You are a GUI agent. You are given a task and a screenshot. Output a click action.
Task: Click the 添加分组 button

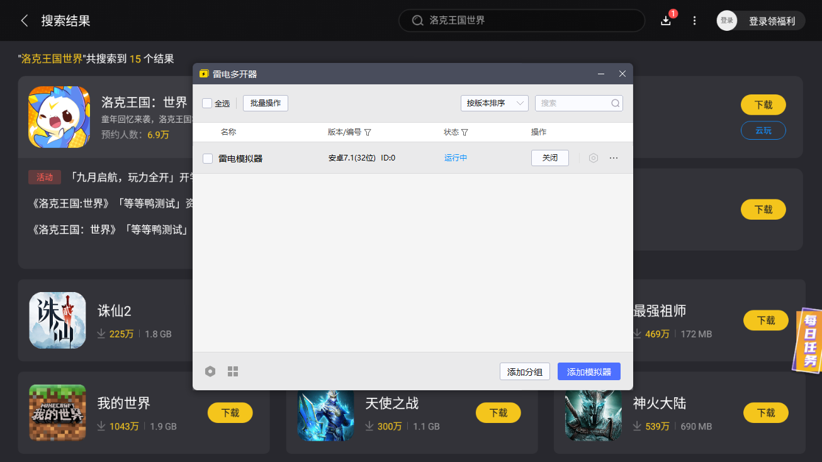525,371
